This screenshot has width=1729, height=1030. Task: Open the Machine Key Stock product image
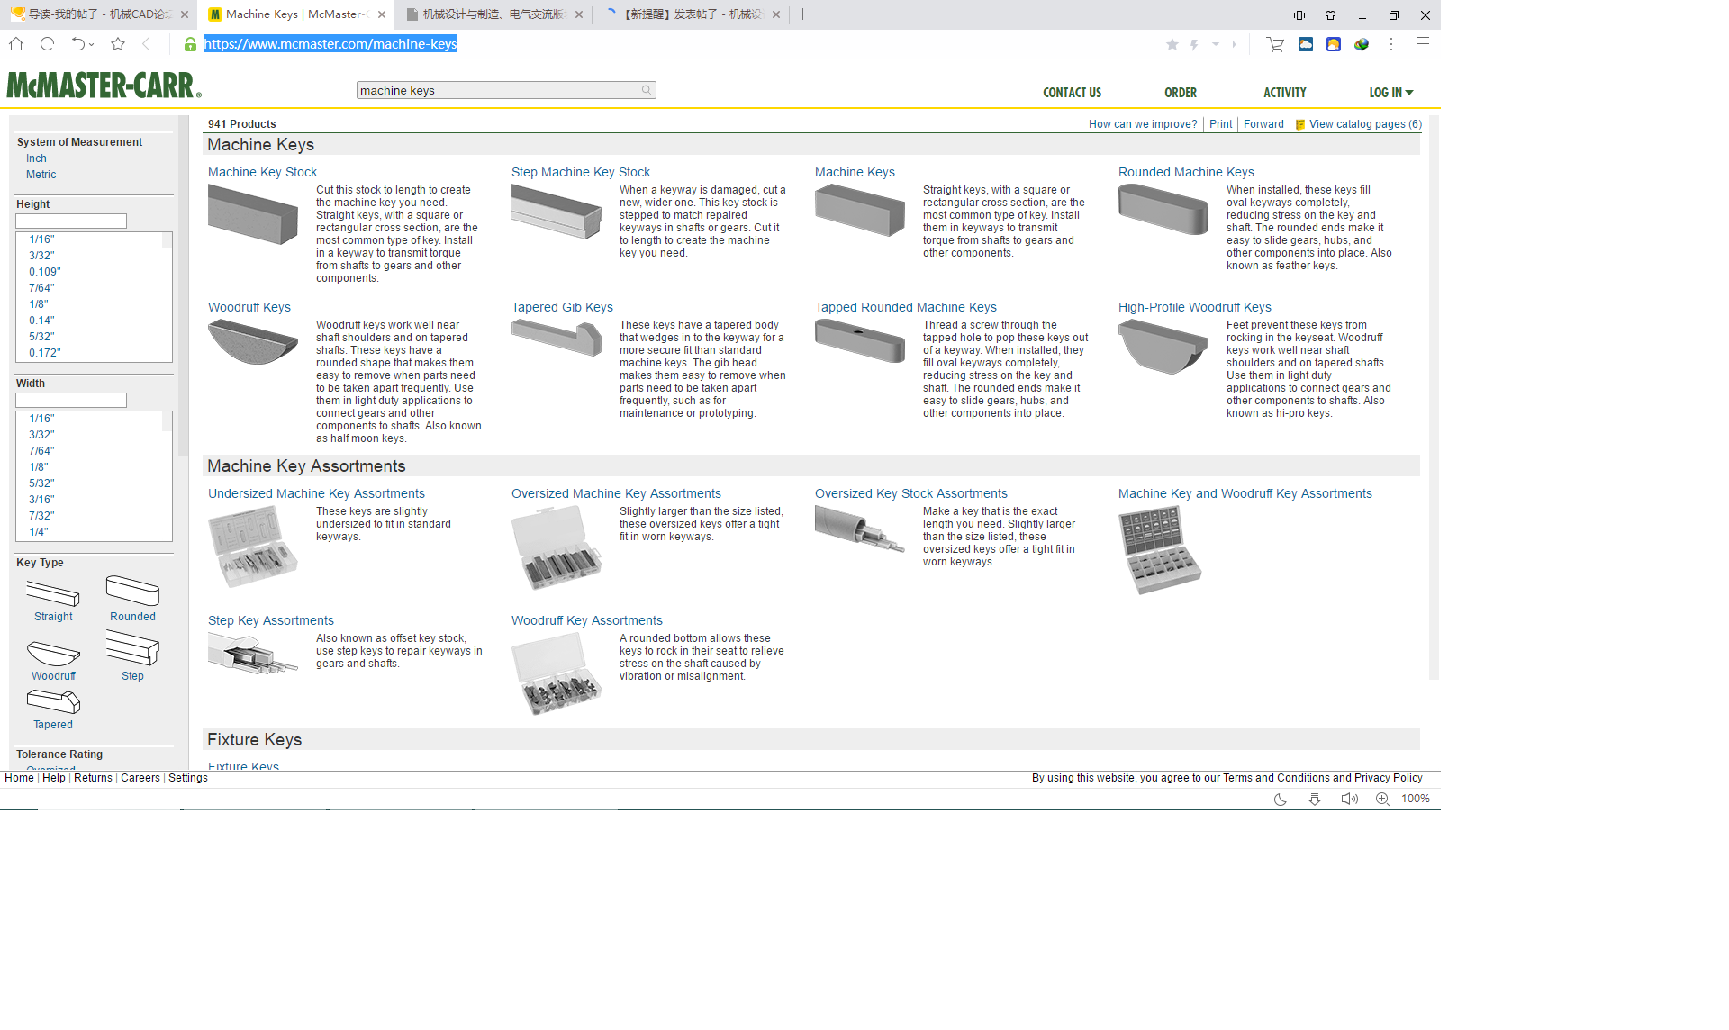point(253,214)
